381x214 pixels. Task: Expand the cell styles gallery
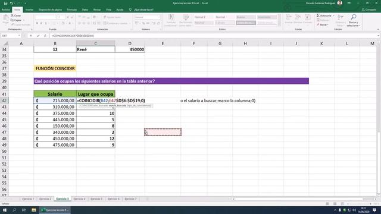[x=279, y=24]
